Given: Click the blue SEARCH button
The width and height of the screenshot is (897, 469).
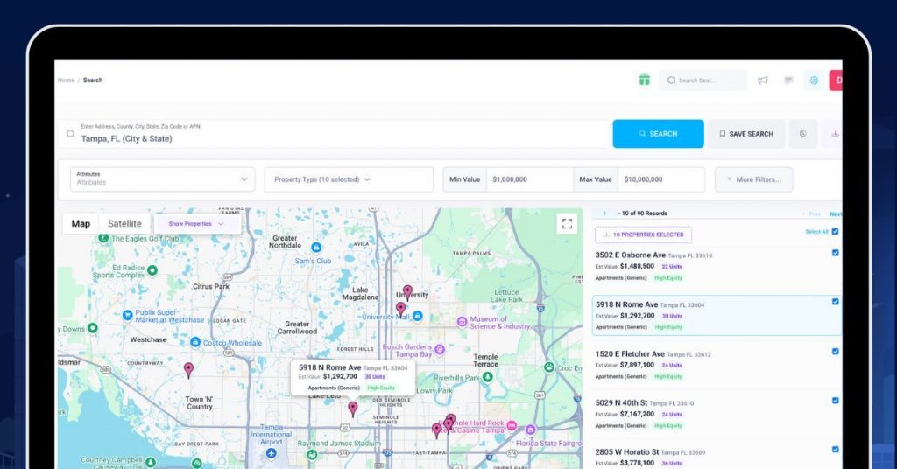Looking at the screenshot, I should coord(658,134).
